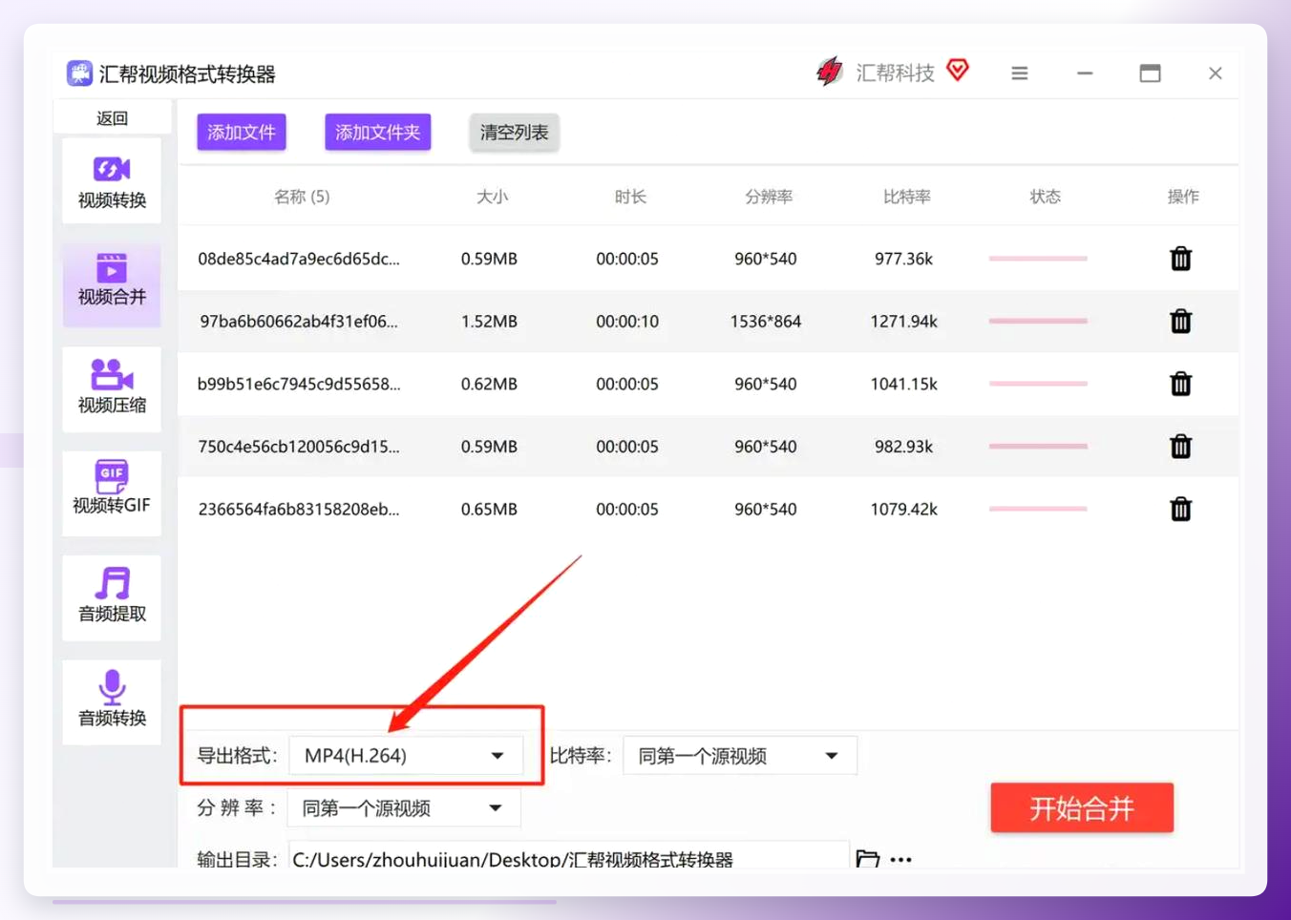Open the 视频转GIF section
This screenshot has width=1291, height=920.
[x=112, y=493]
